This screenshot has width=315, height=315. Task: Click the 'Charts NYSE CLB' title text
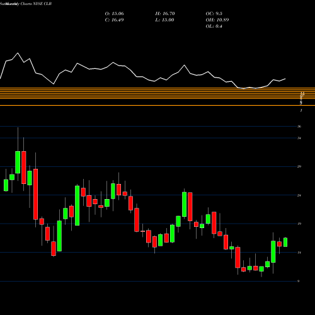pos(36,4)
